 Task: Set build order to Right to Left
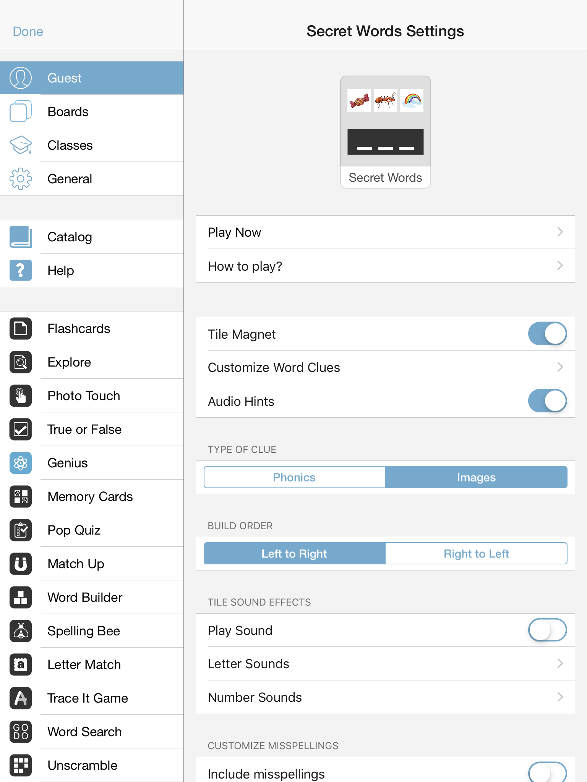click(476, 554)
